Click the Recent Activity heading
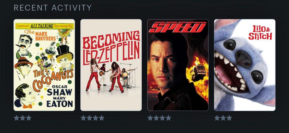This screenshot has height=133, width=289. pyautogui.click(x=53, y=8)
